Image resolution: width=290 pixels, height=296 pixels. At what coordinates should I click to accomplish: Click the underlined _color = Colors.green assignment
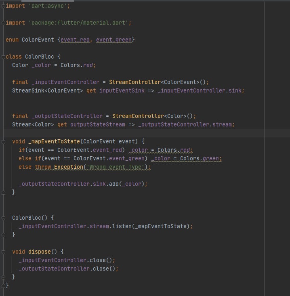[186, 158]
